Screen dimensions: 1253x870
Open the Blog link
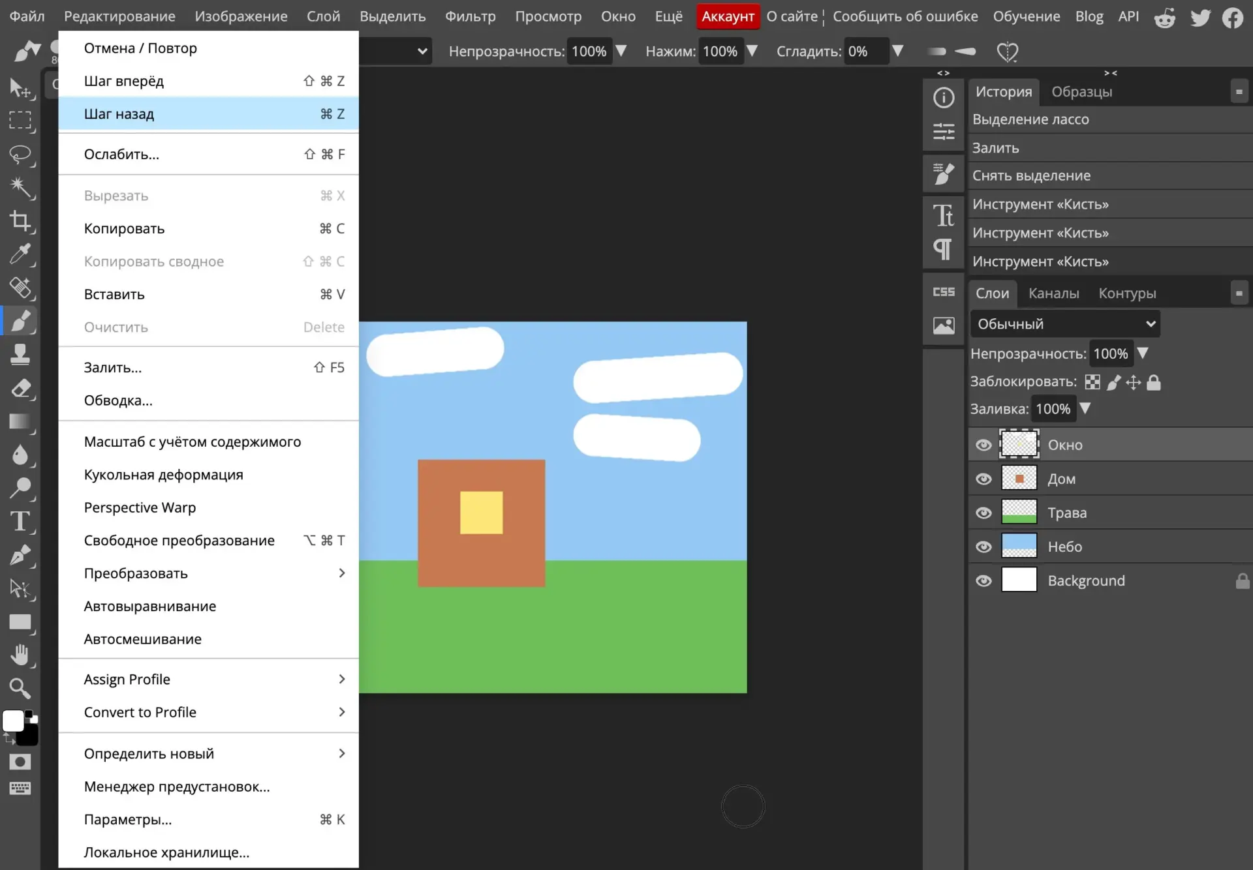coord(1089,16)
